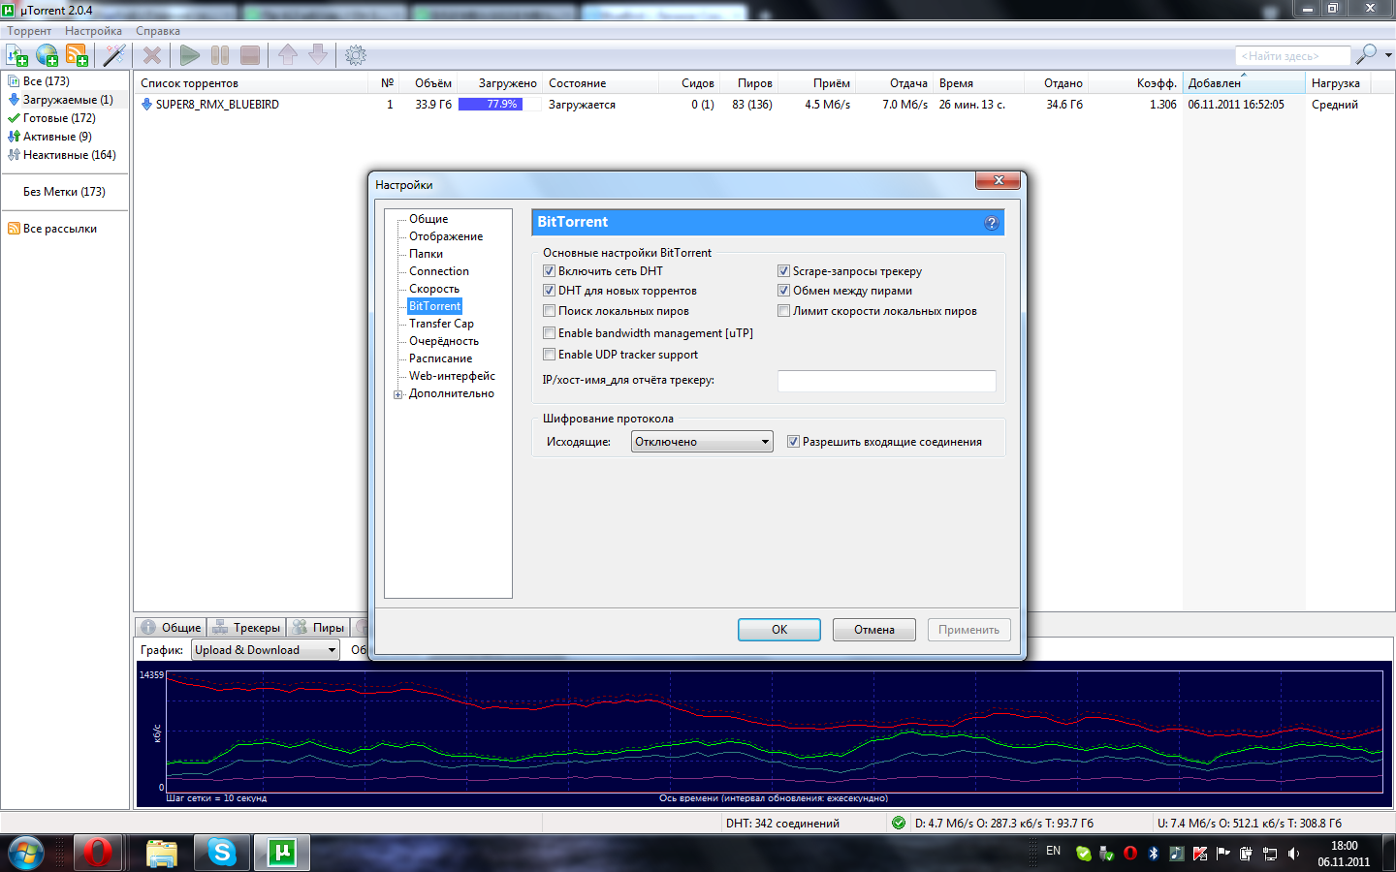Select 'Web-интерфейс' in settings tree
Screen dimensions: 1396x872
[x=452, y=376]
